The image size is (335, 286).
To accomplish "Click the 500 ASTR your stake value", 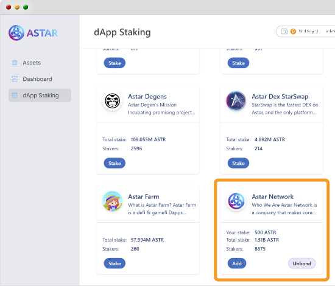I will click(x=266, y=232).
